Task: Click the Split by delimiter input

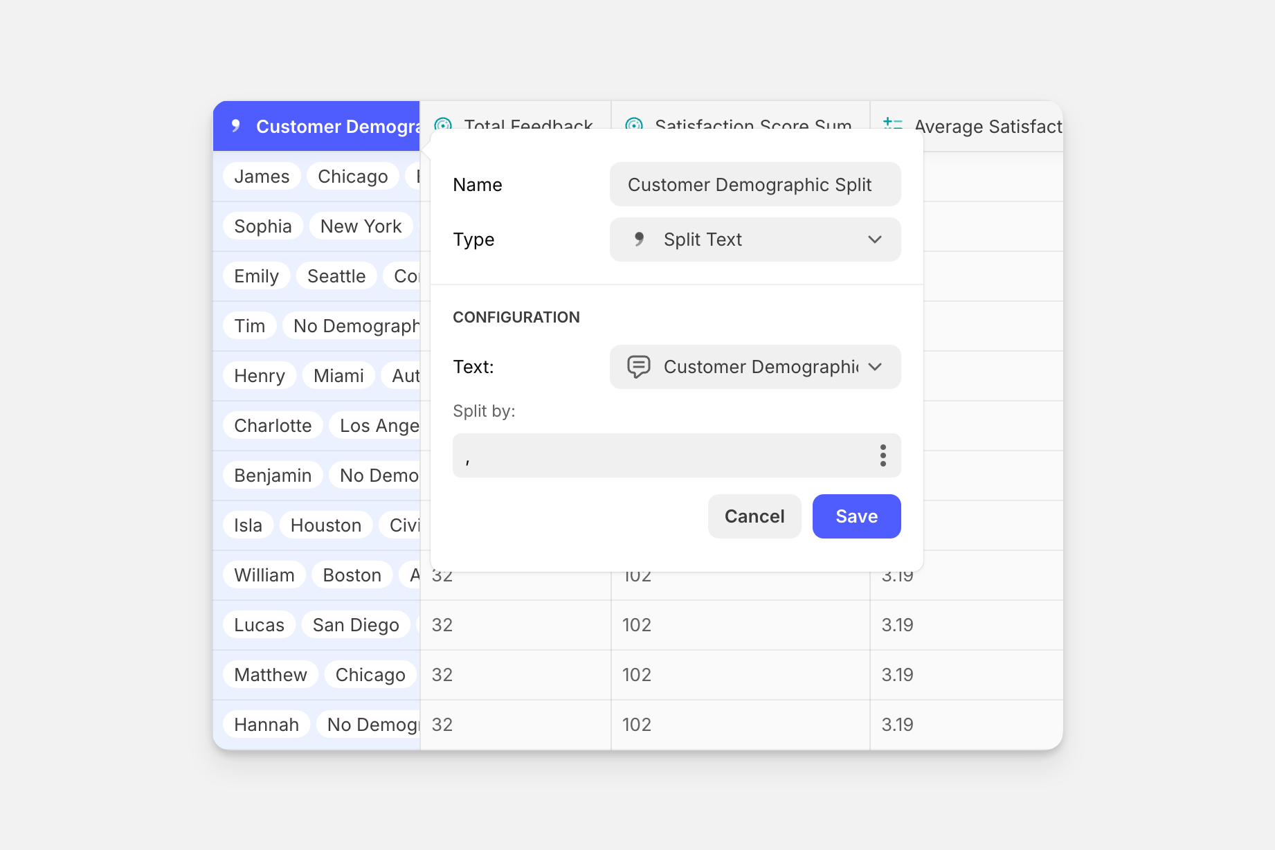Action: pyautogui.click(x=677, y=455)
